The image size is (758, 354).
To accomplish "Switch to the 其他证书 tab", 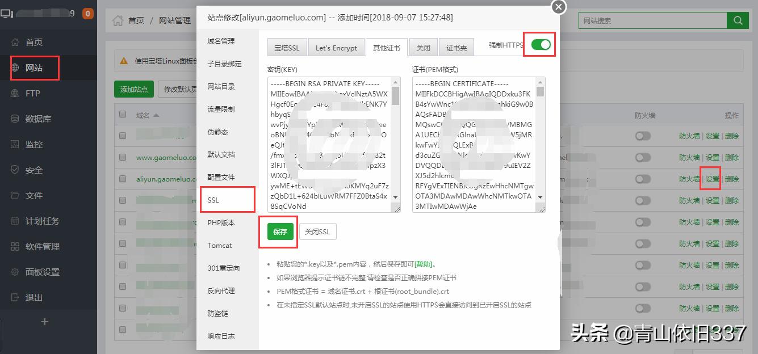I will [x=387, y=48].
